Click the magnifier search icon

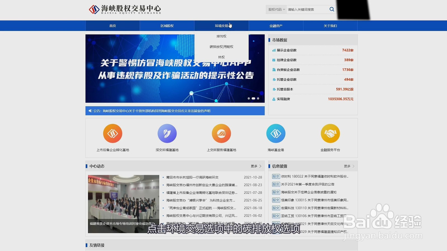coord(332,9)
